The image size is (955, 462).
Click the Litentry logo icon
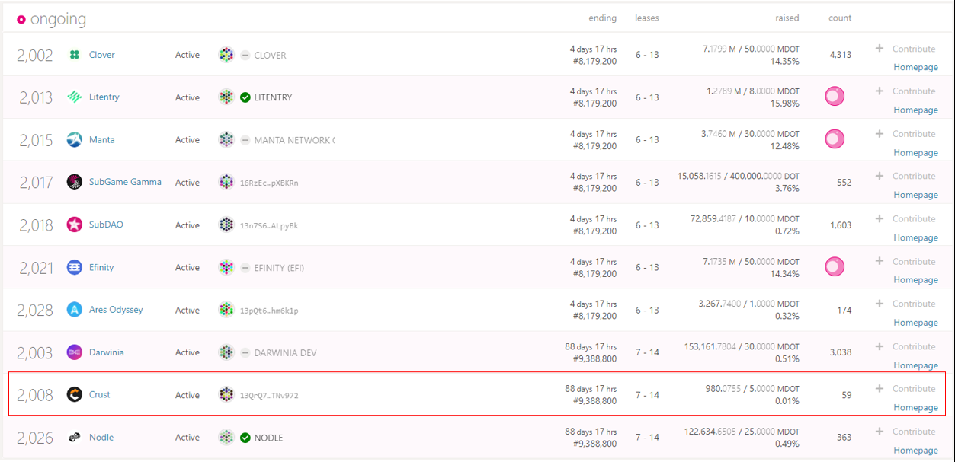tap(74, 97)
